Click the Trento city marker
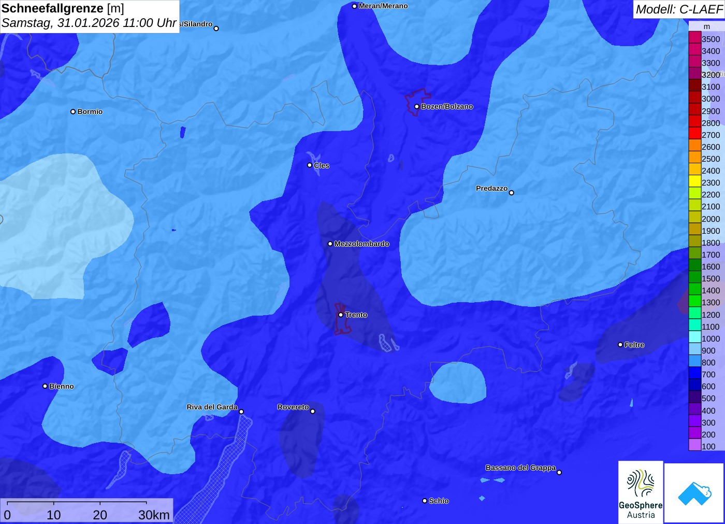 pyautogui.click(x=341, y=315)
